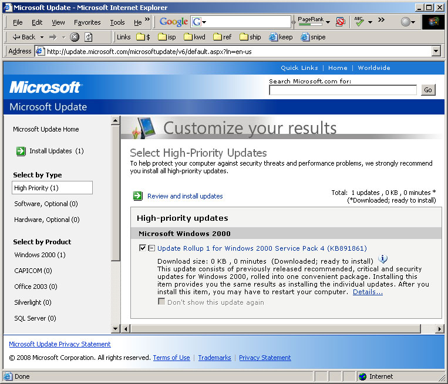Open the File menu
The height and width of the screenshot is (384, 448).
18,22
